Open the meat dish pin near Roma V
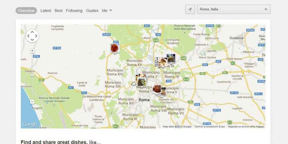The width and height of the screenshot is (288, 144). pos(157,89)
